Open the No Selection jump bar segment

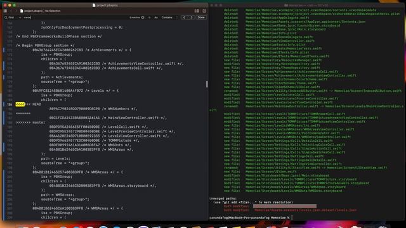53,11
